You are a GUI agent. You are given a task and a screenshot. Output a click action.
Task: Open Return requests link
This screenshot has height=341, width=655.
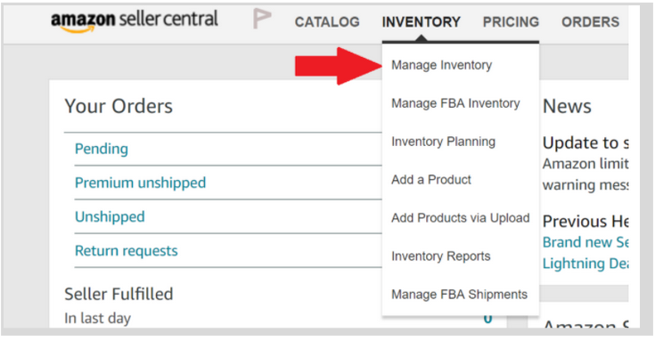127,251
